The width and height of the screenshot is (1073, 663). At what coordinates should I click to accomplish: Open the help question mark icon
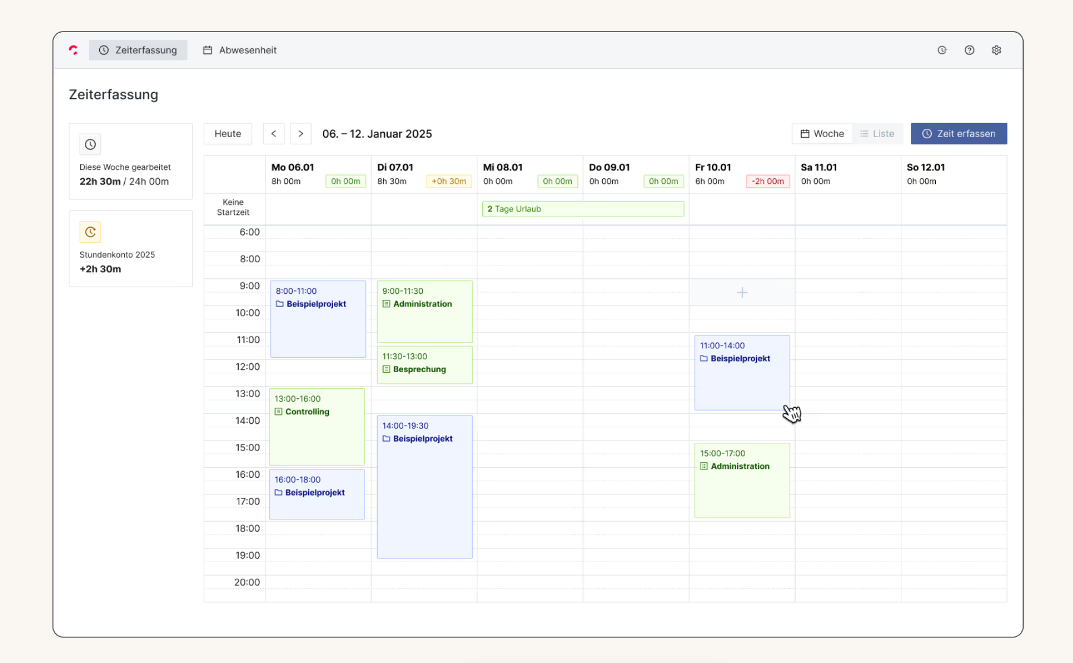point(969,50)
